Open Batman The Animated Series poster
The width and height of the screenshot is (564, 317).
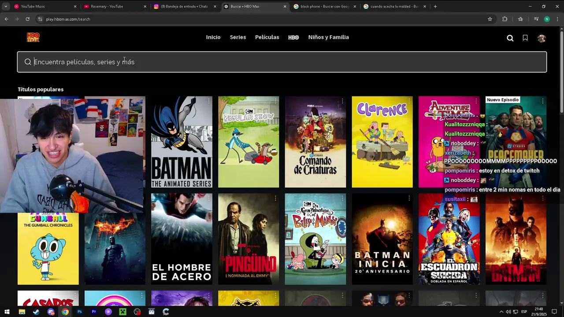182,142
